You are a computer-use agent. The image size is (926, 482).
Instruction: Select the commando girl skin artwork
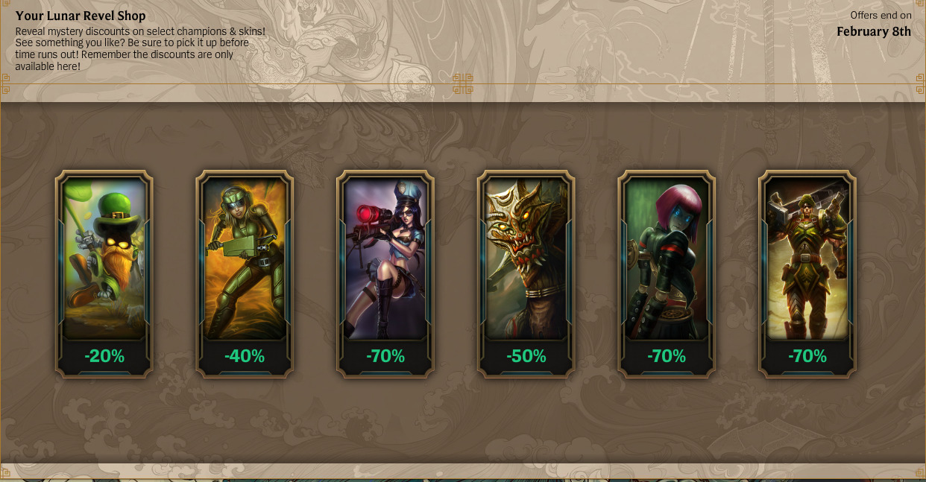tap(245, 258)
